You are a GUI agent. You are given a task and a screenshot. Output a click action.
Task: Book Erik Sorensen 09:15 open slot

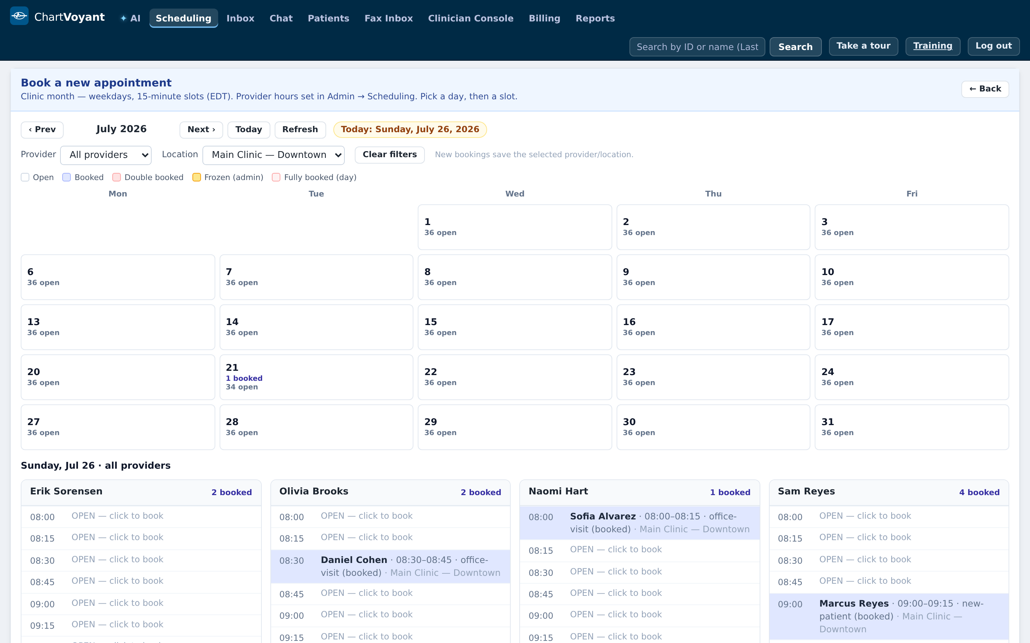tap(141, 625)
